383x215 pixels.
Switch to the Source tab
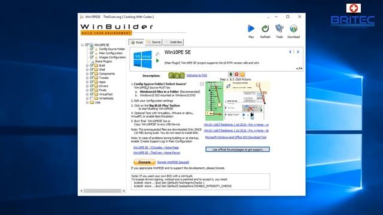154,42
